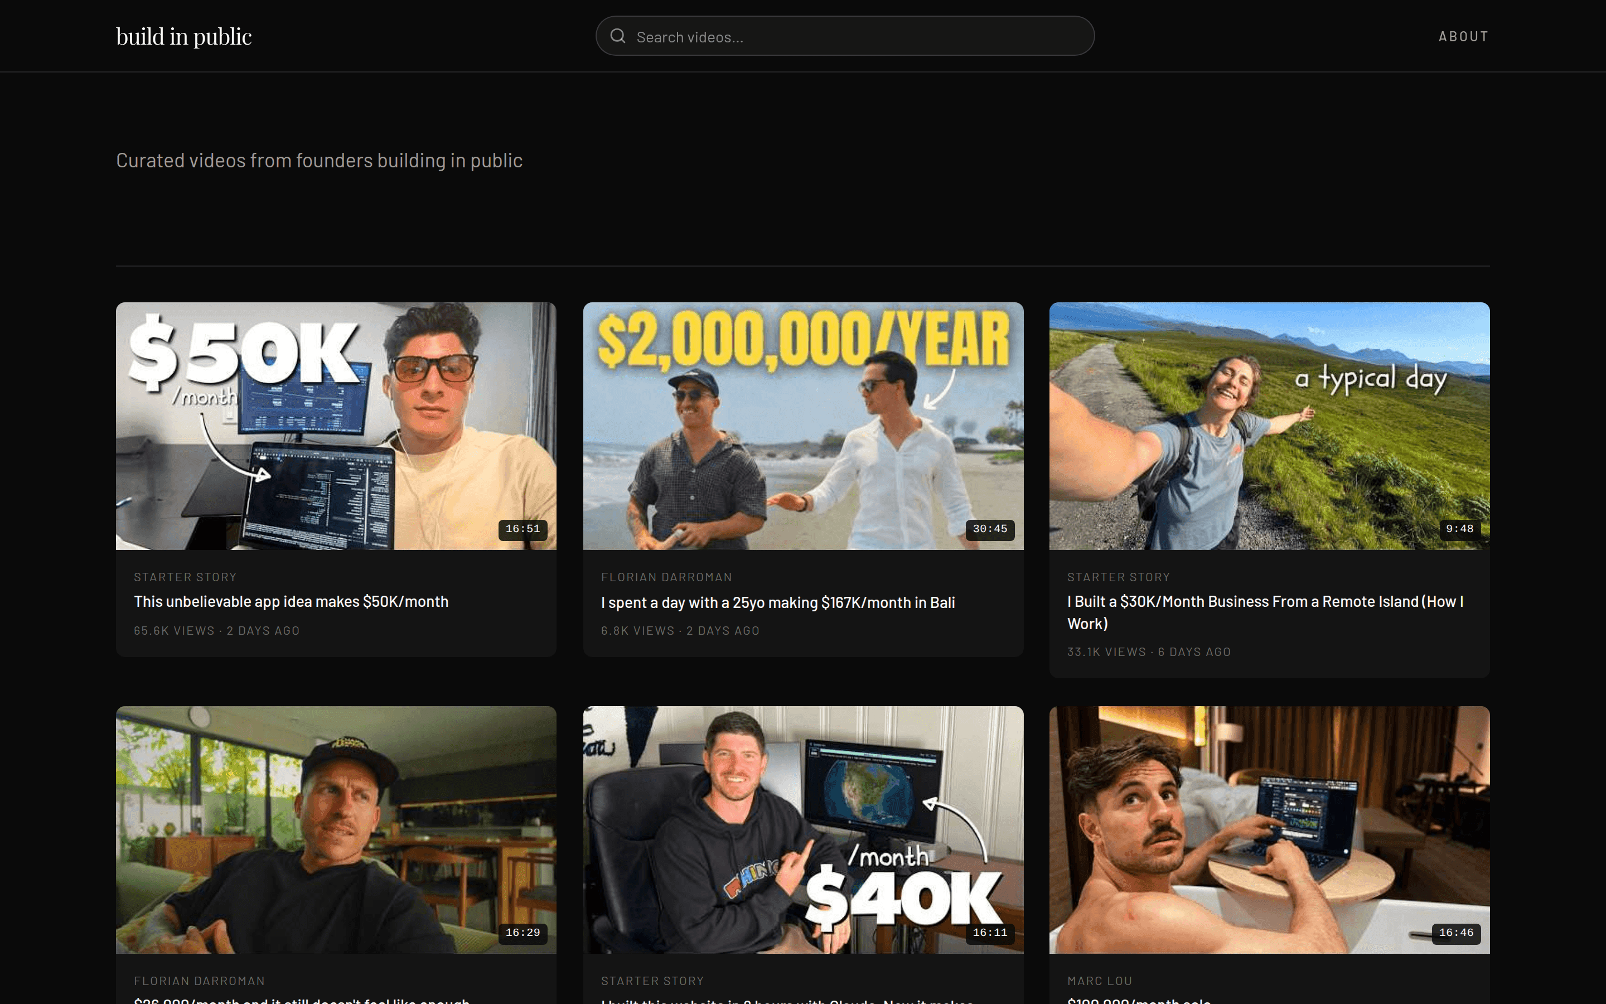The height and width of the screenshot is (1004, 1606).
Task: Go home via build in public logo
Action: tap(184, 36)
